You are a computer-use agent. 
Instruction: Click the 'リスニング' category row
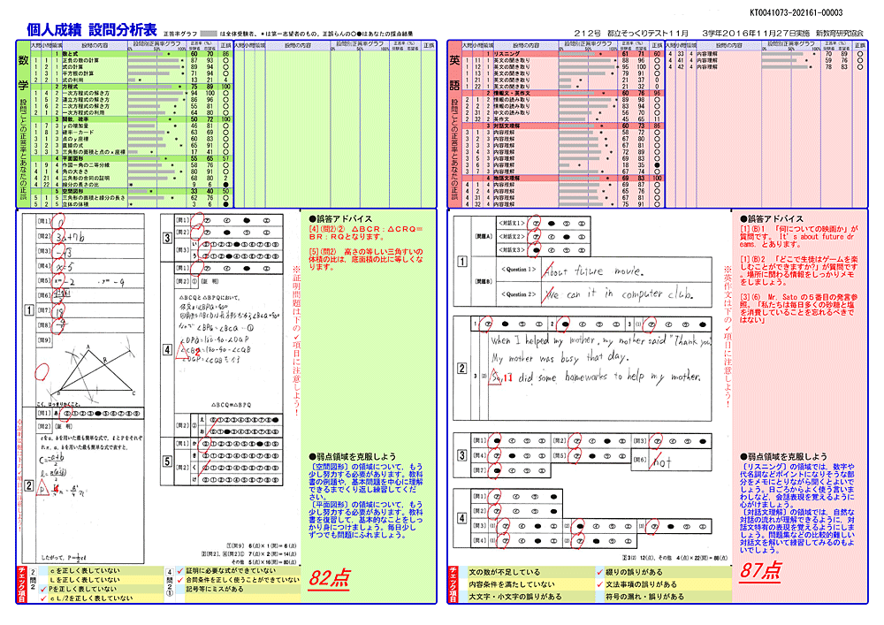(x=562, y=54)
